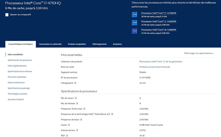
Task: Jump to Spécifications du package section
Action: (x=19, y=88)
